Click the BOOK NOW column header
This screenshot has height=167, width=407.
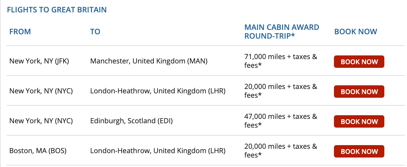click(355, 32)
